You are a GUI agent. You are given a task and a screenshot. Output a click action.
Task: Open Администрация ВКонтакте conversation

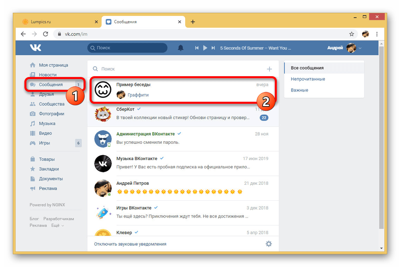[183, 139]
